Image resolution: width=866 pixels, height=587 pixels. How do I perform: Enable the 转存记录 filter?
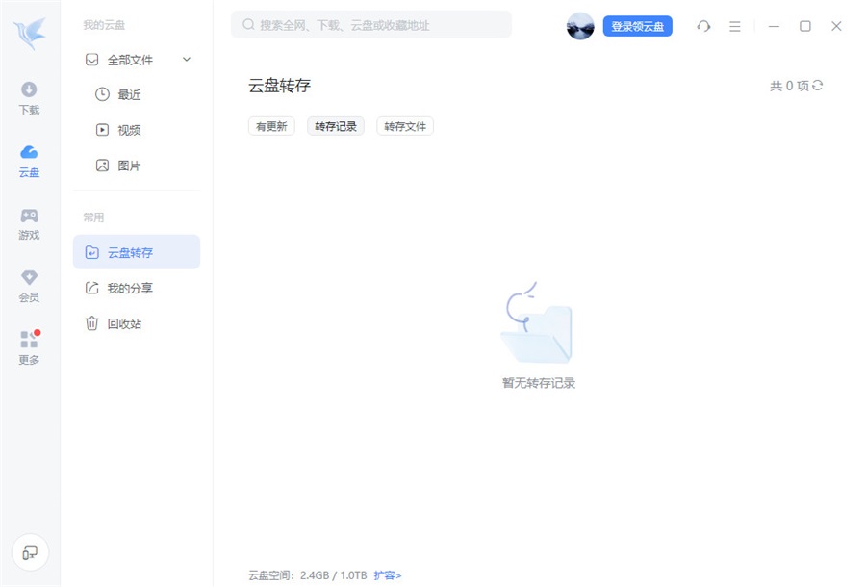[336, 125]
